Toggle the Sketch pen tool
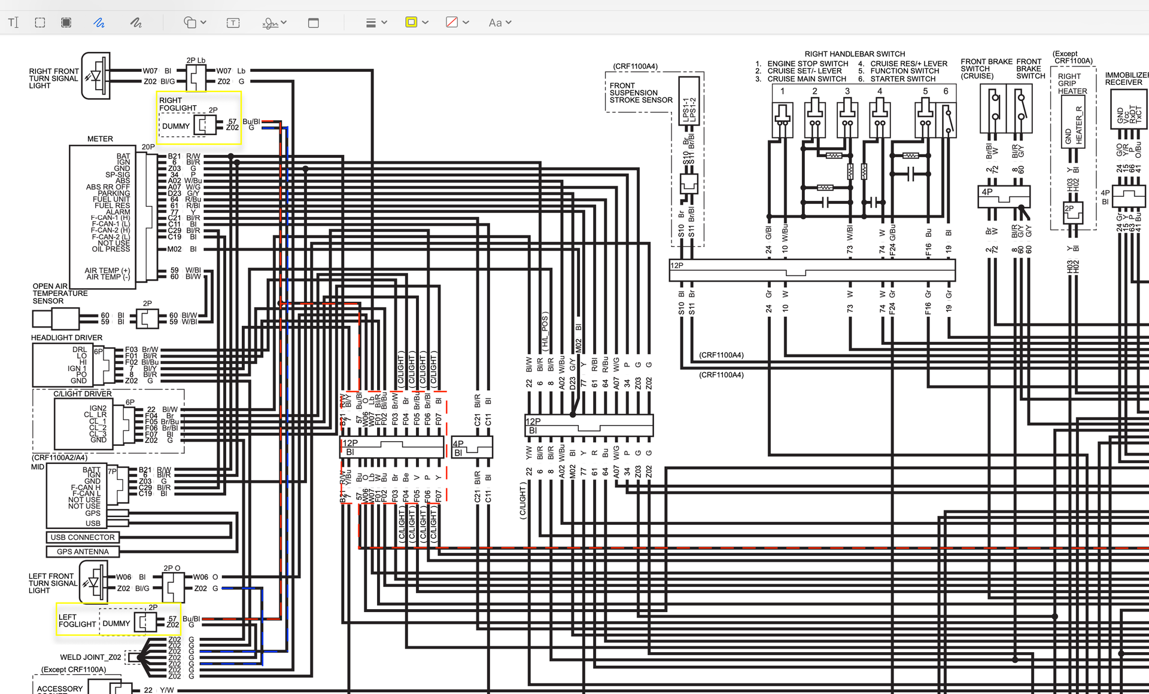This screenshot has height=694, width=1149. (x=99, y=23)
